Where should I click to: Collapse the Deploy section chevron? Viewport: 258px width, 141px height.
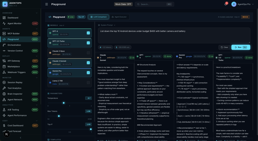tap(36, 56)
